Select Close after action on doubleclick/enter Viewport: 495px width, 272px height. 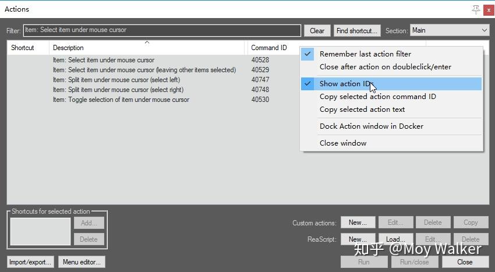point(385,67)
